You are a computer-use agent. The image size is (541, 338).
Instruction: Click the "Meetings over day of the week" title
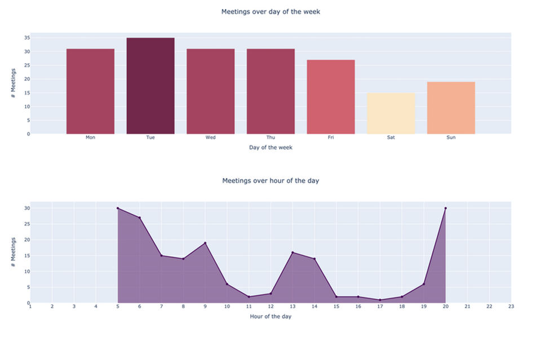click(270, 11)
